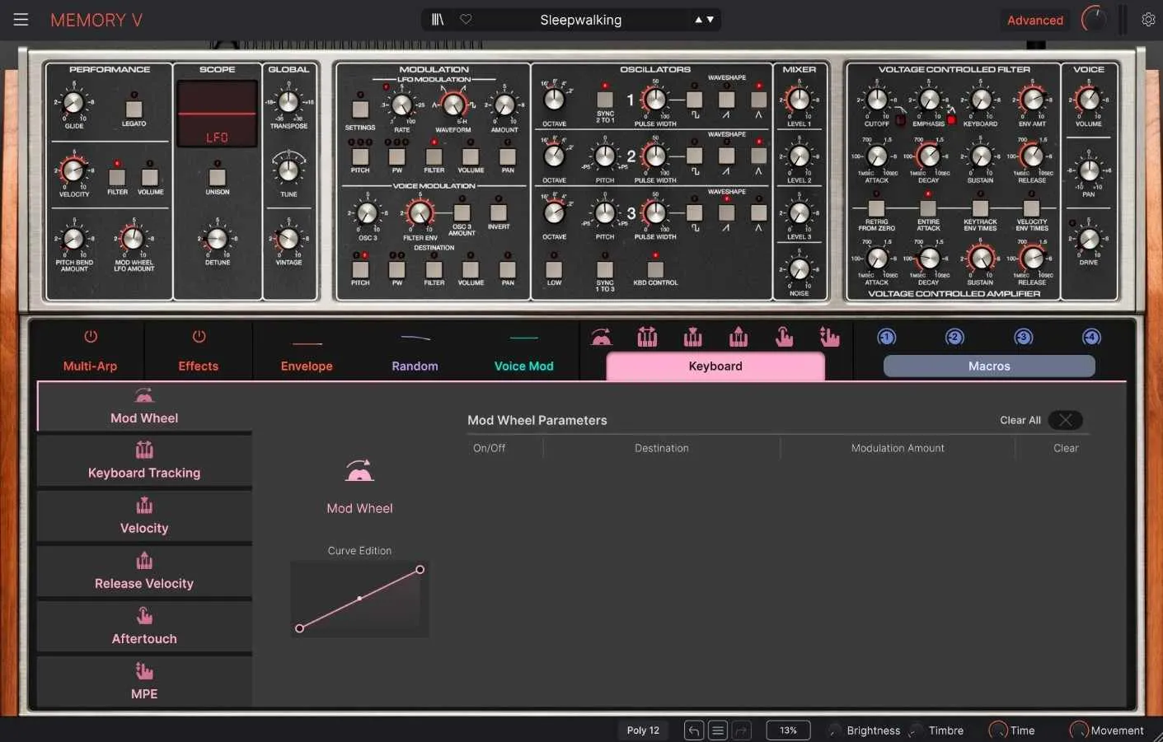Favorite the preset with the heart icon

(x=466, y=19)
